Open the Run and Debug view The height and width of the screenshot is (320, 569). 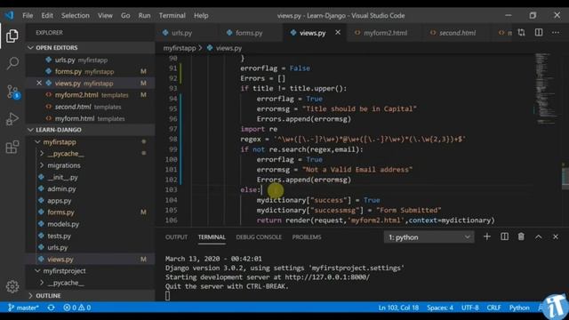(12, 119)
